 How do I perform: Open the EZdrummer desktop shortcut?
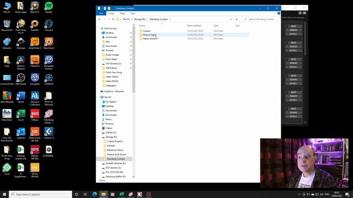pyautogui.click(x=35, y=134)
